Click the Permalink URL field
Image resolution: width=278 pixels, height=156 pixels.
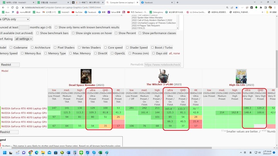[x=163, y=65]
